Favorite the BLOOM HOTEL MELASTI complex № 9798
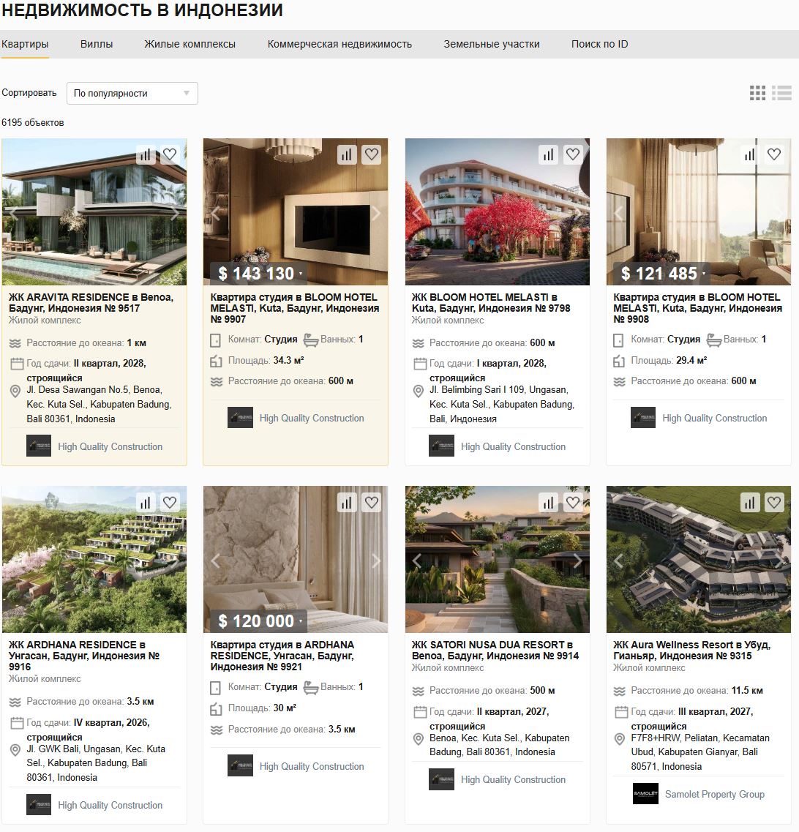The image size is (799, 832). [x=572, y=154]
